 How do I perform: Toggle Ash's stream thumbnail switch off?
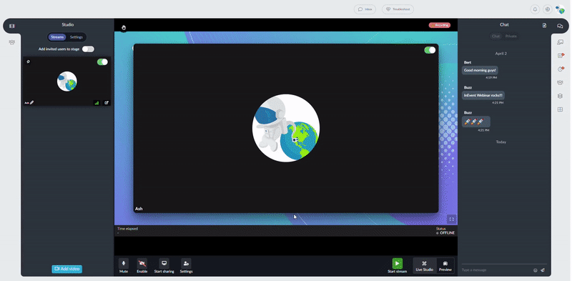(x=102, y=62)
